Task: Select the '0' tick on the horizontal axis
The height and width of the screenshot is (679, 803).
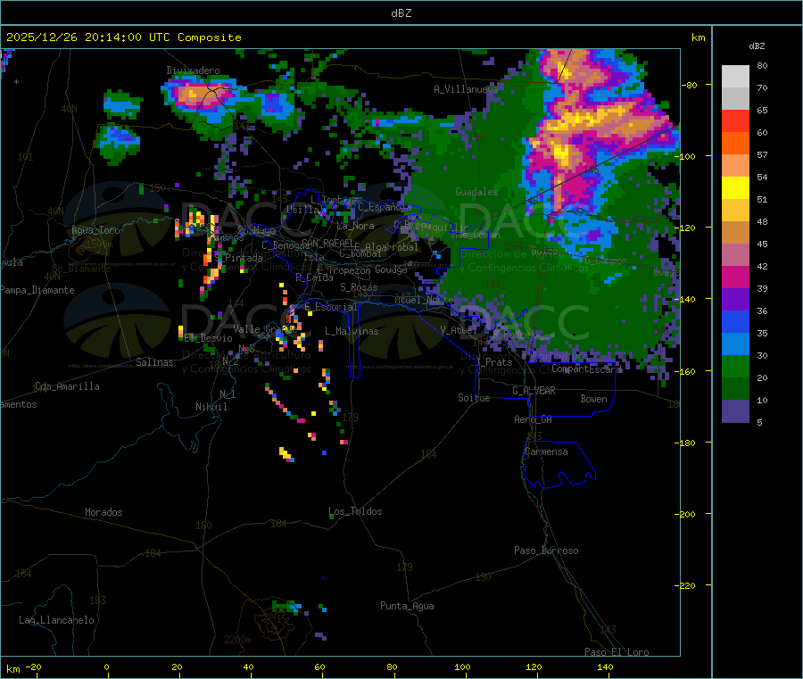Action: [106, 667]
